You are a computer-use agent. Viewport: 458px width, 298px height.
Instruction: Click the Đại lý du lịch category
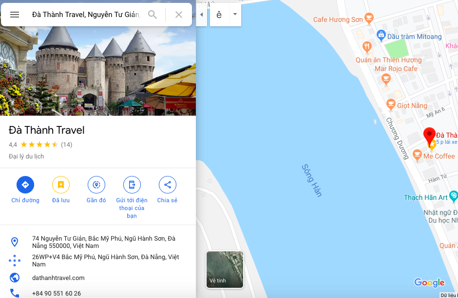26,157
